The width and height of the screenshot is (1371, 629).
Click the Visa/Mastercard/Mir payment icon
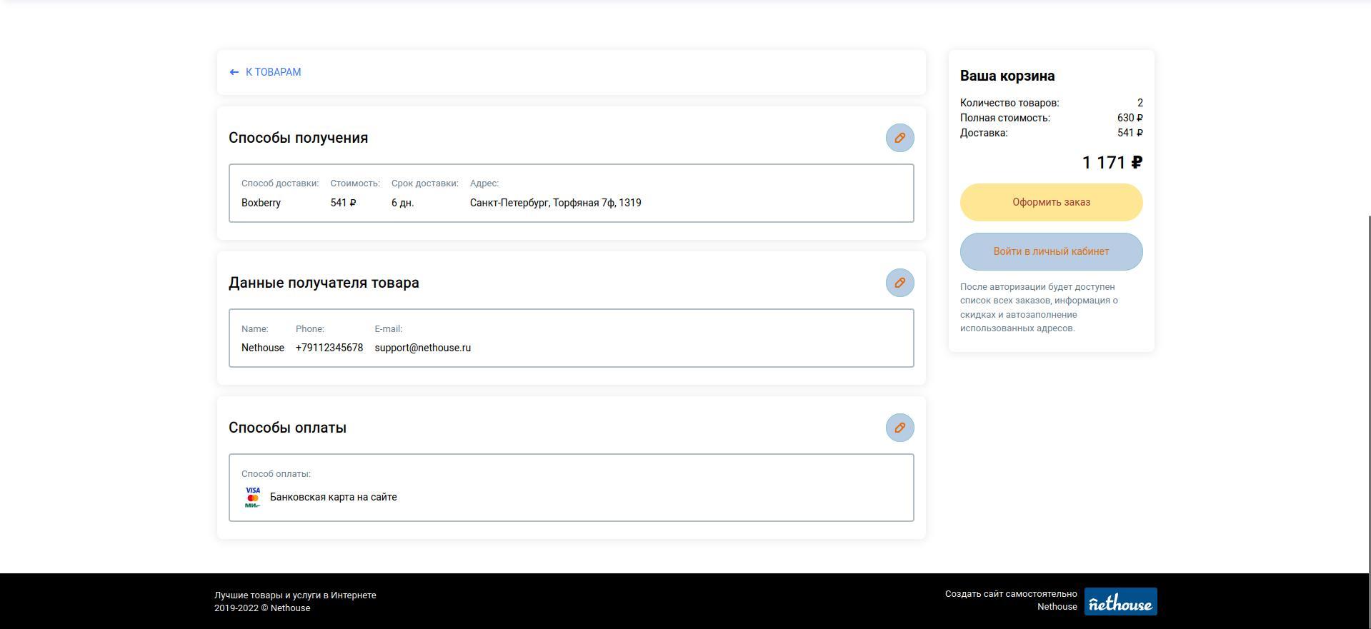tap(253, 497)
